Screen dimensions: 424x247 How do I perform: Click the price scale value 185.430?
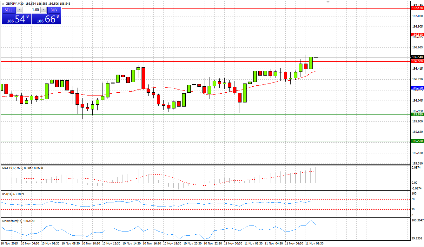(x=417, y=153)
